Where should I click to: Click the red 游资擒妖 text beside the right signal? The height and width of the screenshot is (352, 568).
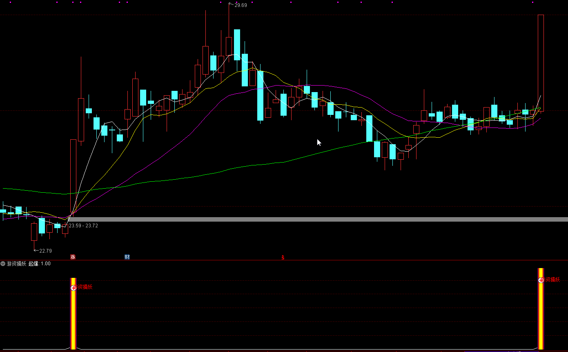552,280
